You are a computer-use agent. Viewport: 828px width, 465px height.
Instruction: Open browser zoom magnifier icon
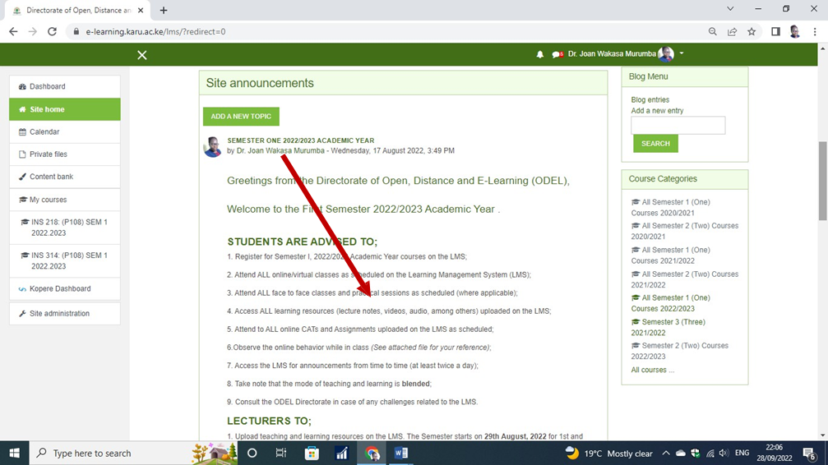pyautogui.click(x=712, y=32)
